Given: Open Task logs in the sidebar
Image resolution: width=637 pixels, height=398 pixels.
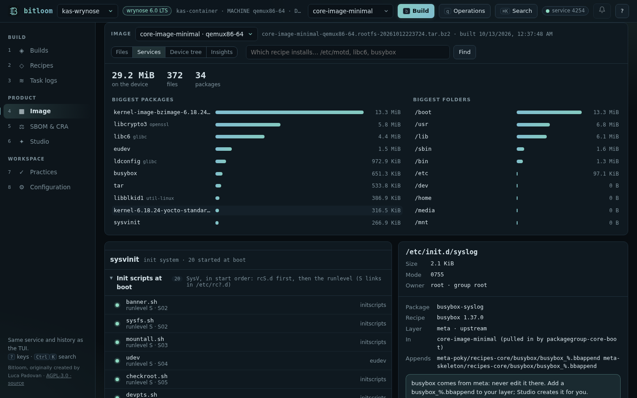Looking at the screenshot, I should click(47, 81).
